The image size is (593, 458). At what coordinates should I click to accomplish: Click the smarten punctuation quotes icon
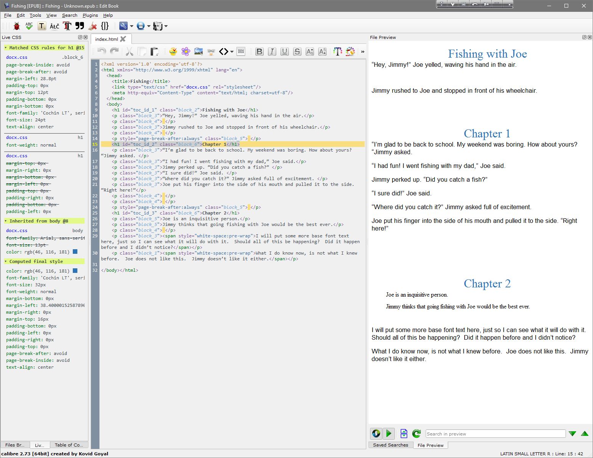tap(80, 26)
